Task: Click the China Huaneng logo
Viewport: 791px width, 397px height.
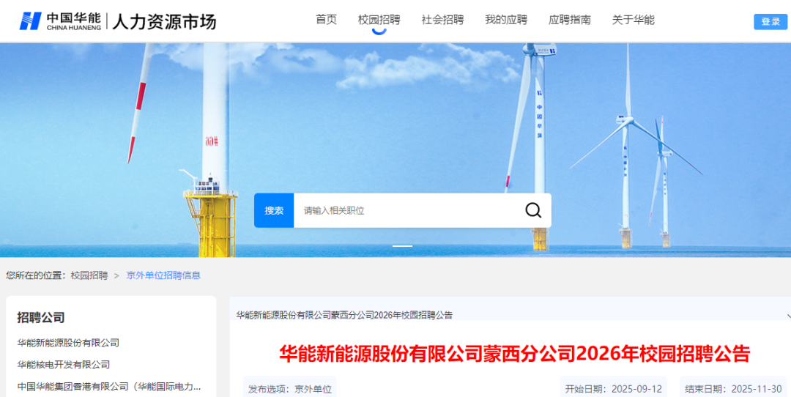Action: click(60, 21)
